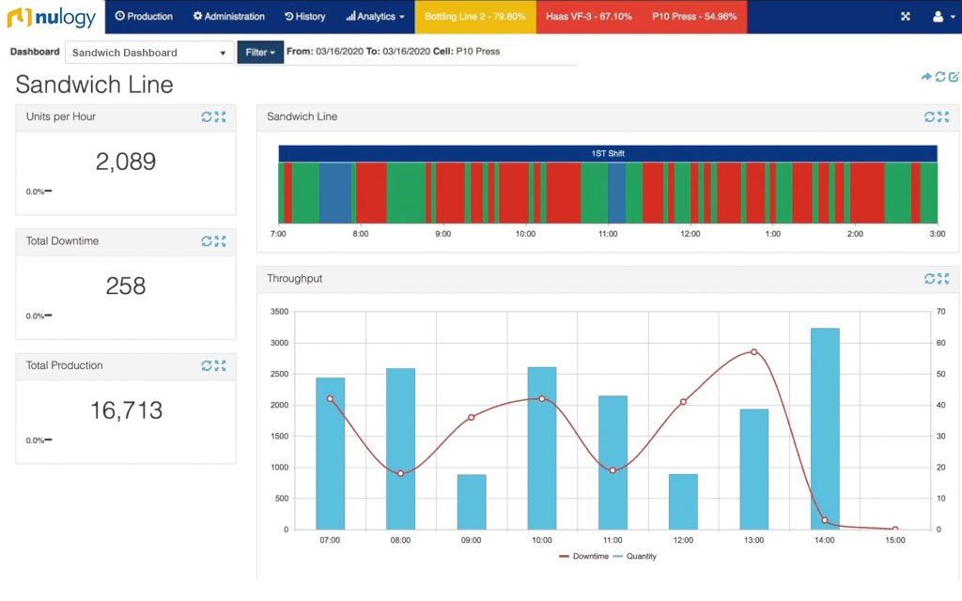Open the History menu item
This screenshot has height=601, width=962.
point(305,17)
